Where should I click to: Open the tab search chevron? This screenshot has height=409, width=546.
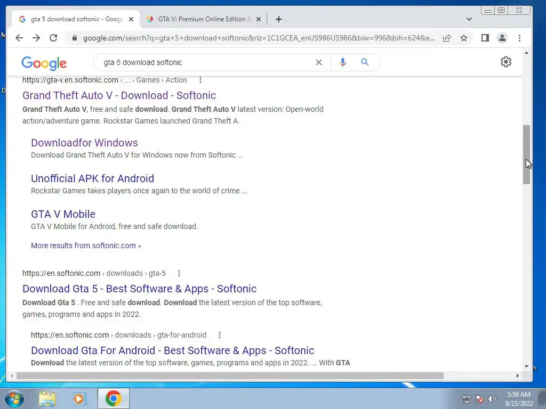coord(469,19)
